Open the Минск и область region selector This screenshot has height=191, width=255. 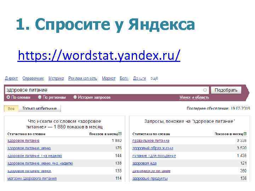194,97
